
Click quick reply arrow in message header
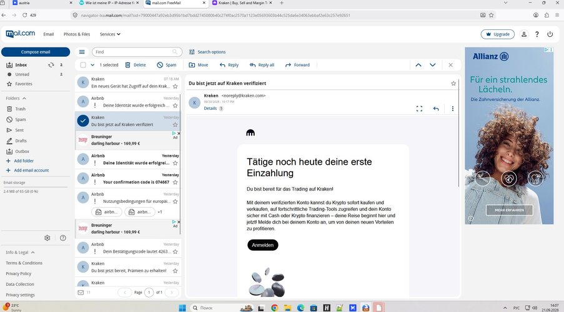click(436, 109)
